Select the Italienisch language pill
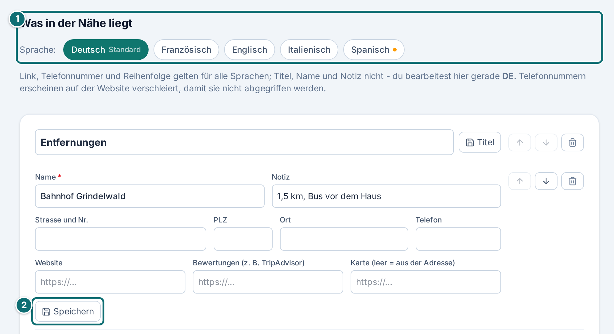The image size is (614, 334). pyautogui.click(x=309, y=50)
